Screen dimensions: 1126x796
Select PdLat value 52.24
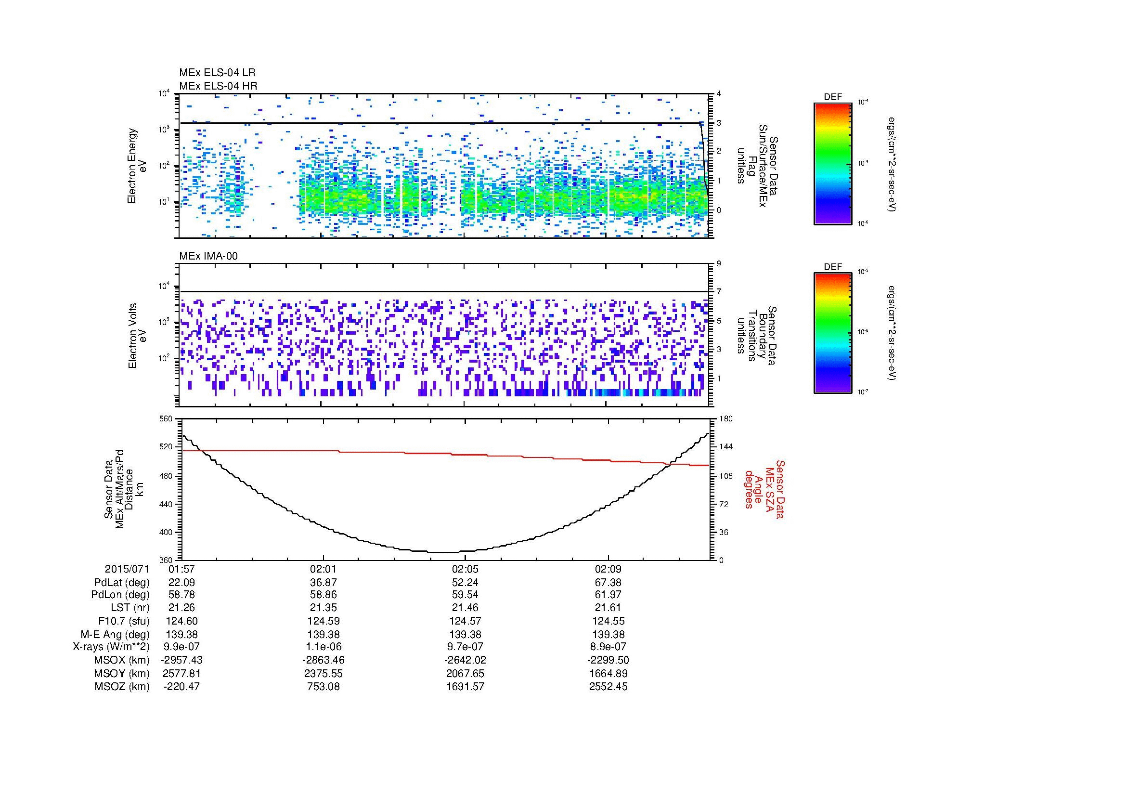pos(466,582)
